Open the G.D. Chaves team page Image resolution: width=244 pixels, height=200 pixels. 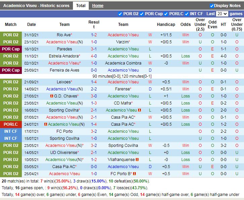64,96
